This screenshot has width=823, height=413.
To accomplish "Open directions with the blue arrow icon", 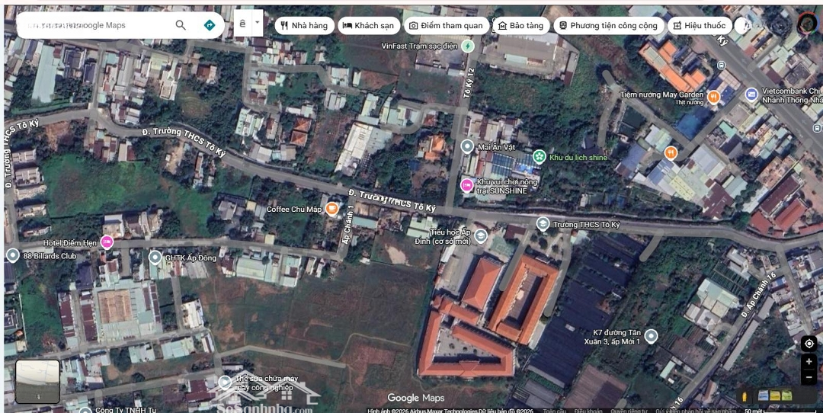I will coord(210,25).
